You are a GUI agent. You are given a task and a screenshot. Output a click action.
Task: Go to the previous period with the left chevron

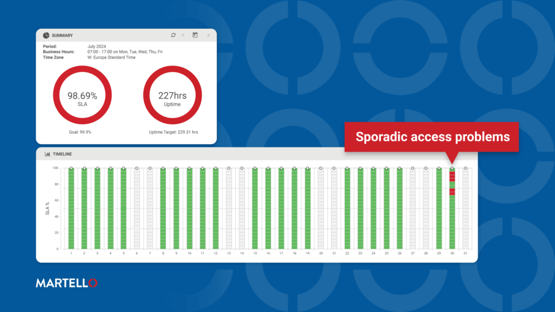click(183, 35)
